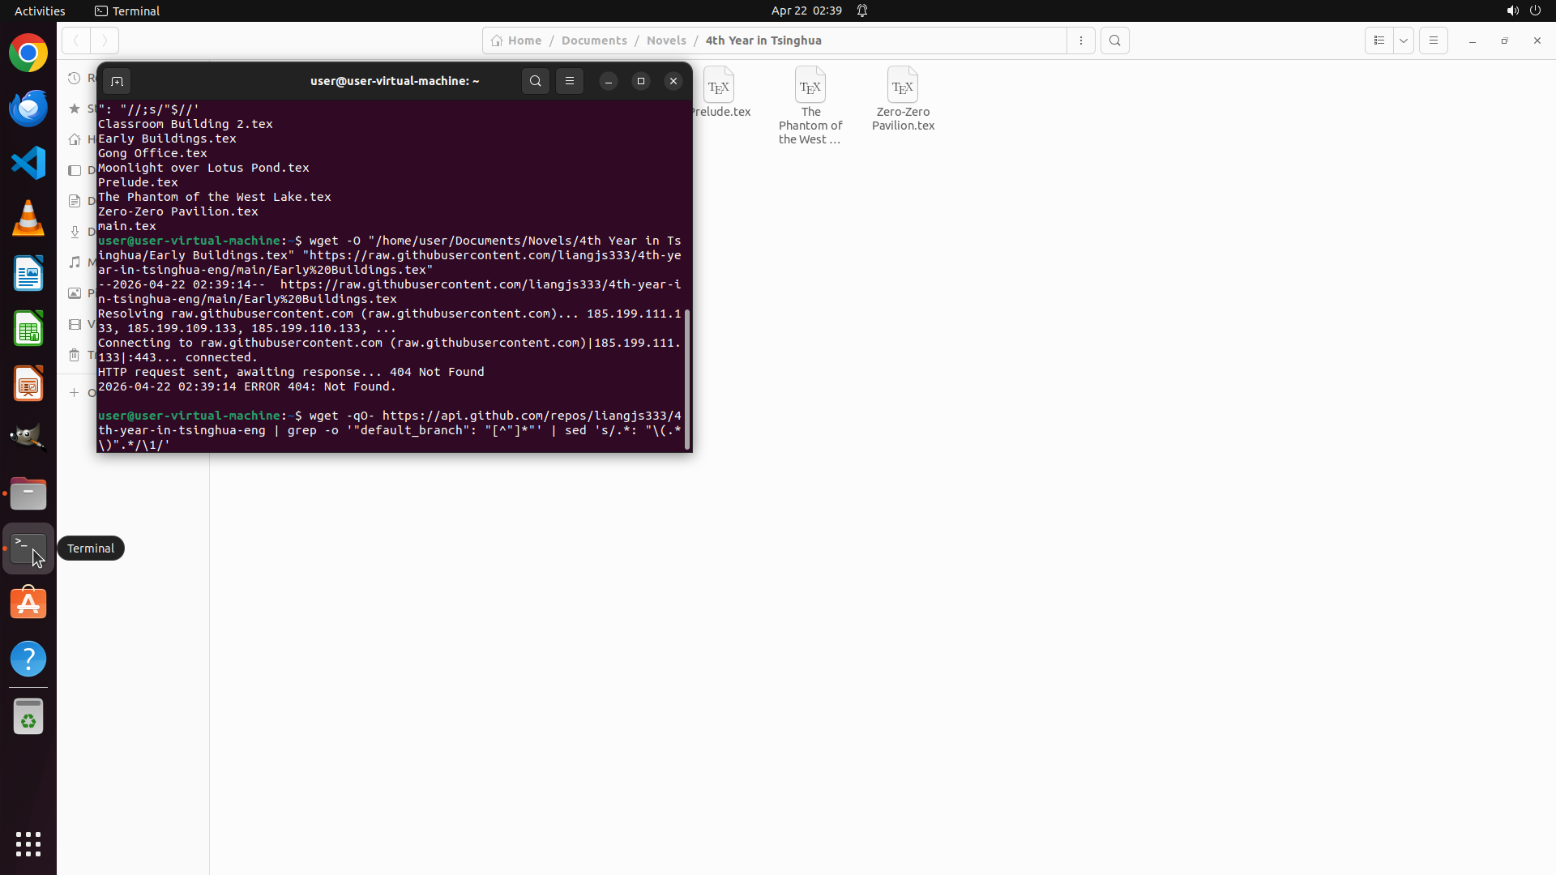Navigate to Documents in the path bar

coord(594,41)
